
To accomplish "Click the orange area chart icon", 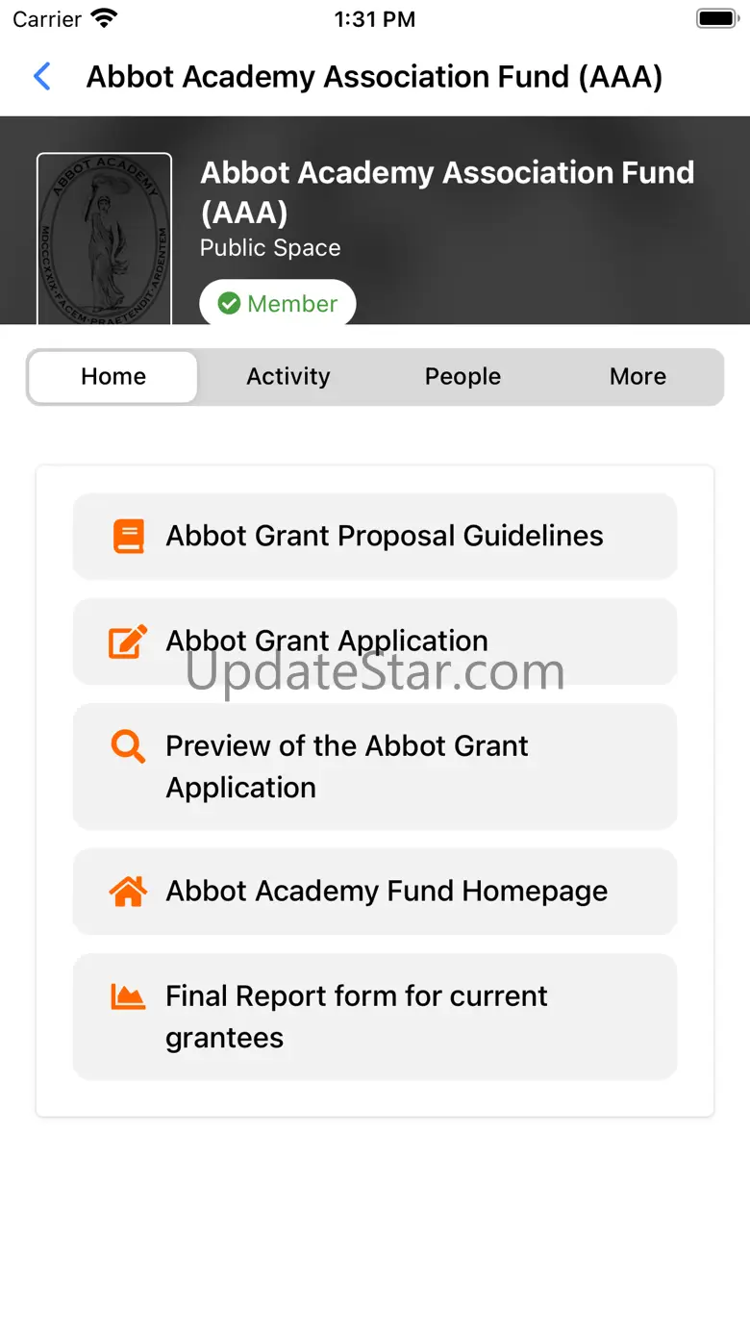I will coord(128,996).
